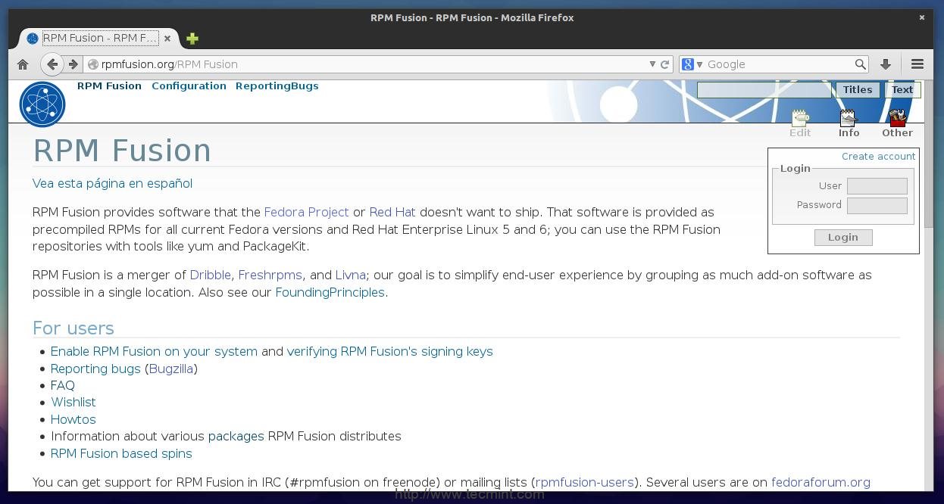Reload the page with the refresh icon
Viewport: 944px width, 504px height.
pos(665,64)
